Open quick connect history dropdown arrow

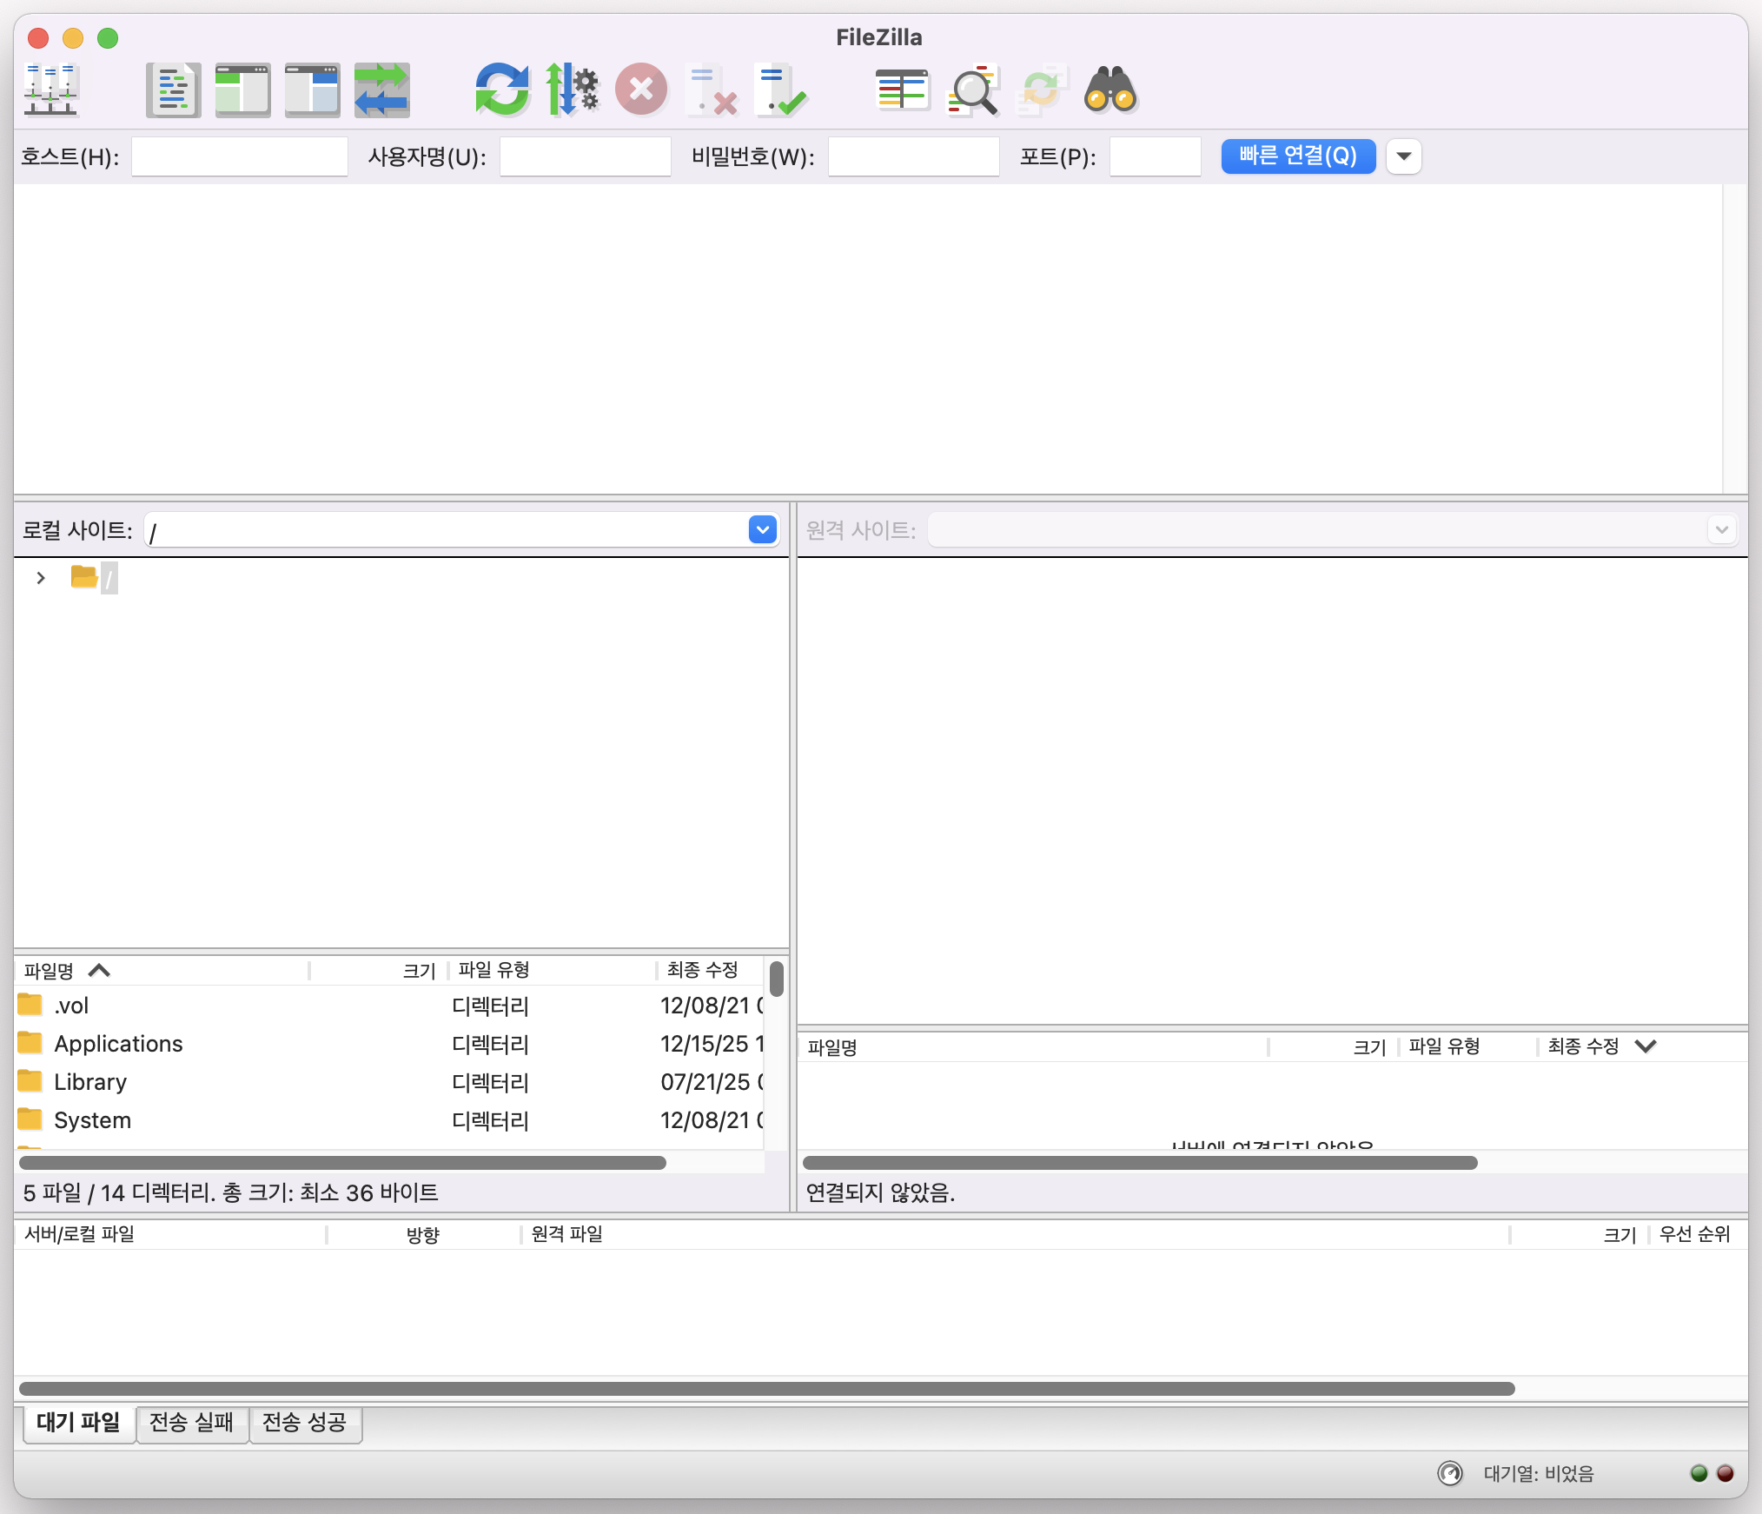pyautogui.click(x=1403, y=157)
